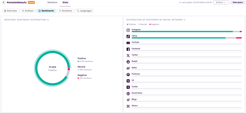Click the Paused status badge

31,2
